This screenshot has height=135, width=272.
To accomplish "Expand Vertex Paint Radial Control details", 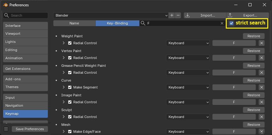I will [64, 58].
